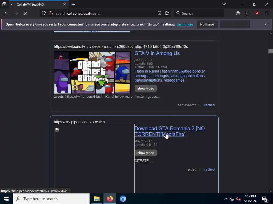Image resolution: width=273 pixels, height=204 pixels.
Task: Open cached link for piped result
Action: tap(209, 169)
